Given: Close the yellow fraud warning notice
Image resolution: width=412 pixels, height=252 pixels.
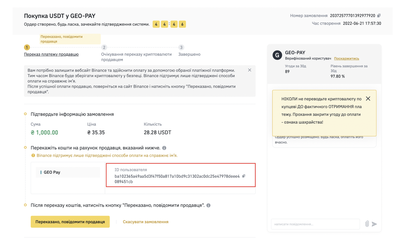Looking at the screenshot, I should pyautogui.click(x=368, y=99).
